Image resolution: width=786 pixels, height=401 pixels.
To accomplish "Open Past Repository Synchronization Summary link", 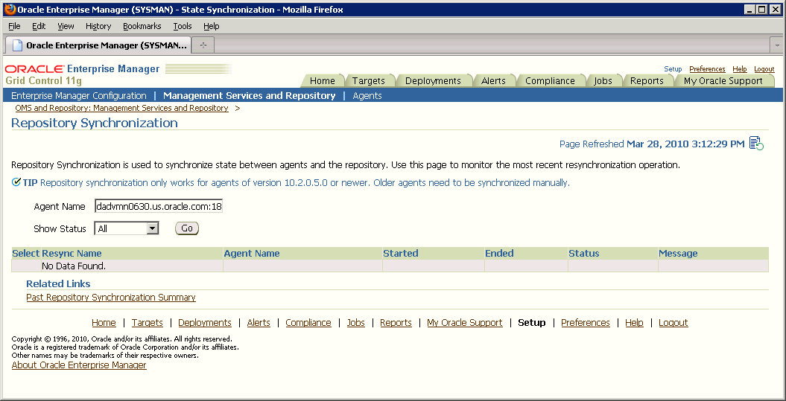I will coord(111,298).
